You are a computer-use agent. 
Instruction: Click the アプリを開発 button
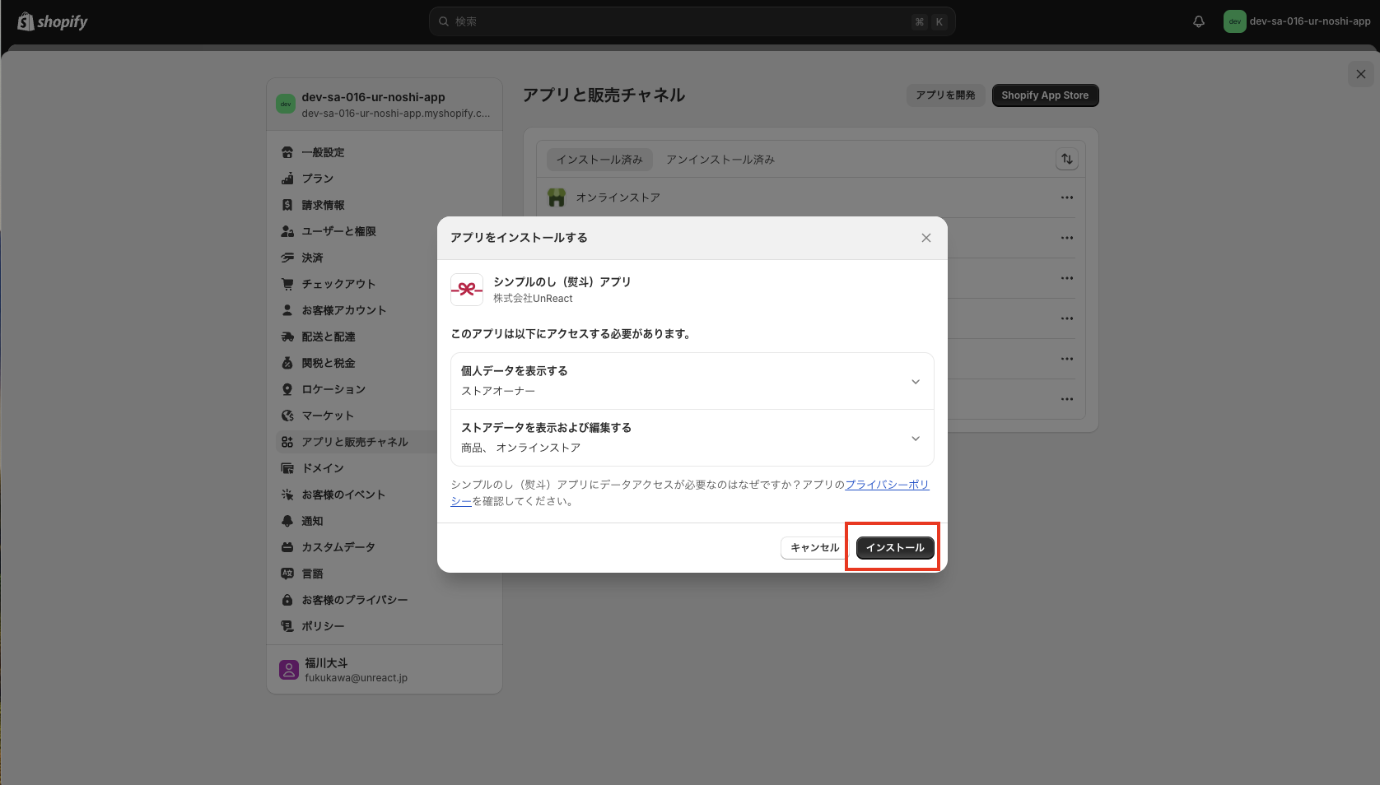point(945,95)
